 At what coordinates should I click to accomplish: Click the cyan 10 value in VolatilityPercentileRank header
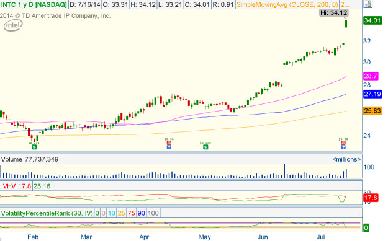point(112,213)
